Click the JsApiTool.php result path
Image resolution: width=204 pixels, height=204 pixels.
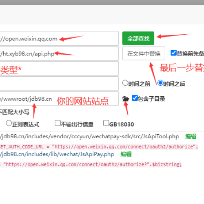click(x=89, y=136)
